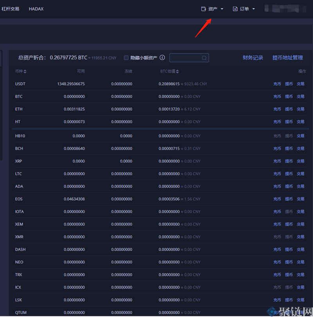Click 提币 withdraw in LSK row

(x=289, y=300)
